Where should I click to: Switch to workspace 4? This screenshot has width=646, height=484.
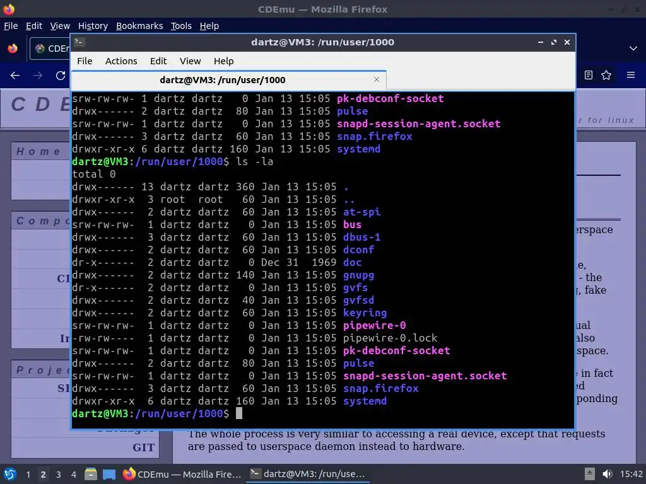(x=73, y=475)
